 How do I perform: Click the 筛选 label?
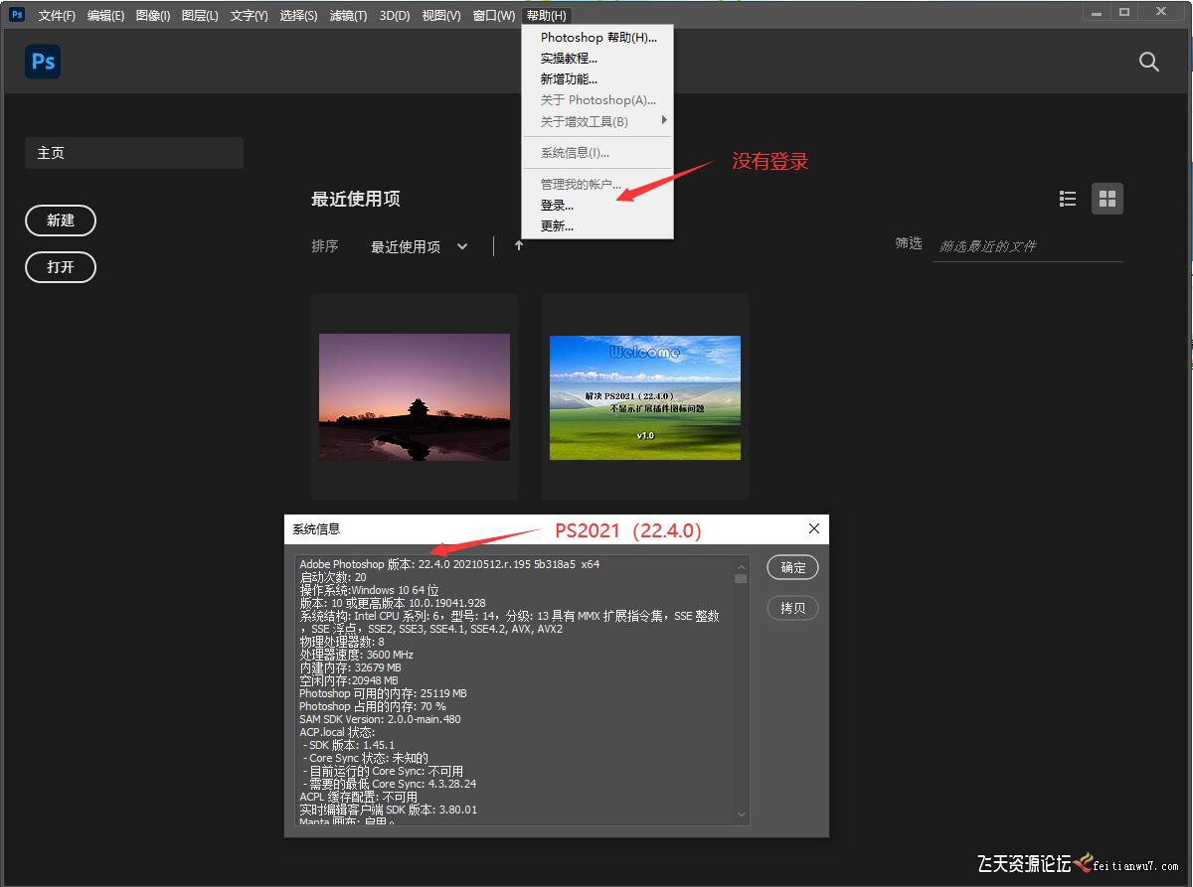(909, 243)
